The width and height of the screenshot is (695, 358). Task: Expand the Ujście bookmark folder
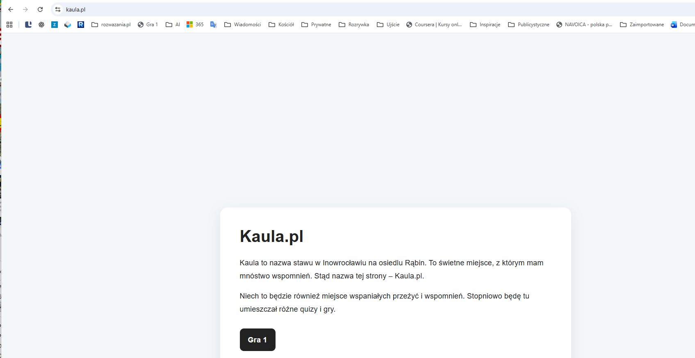click(388, 25)
